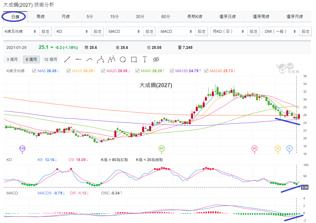
Task: Toggle the MA5 moving average checkbox
Action: (x=34, y=71)
